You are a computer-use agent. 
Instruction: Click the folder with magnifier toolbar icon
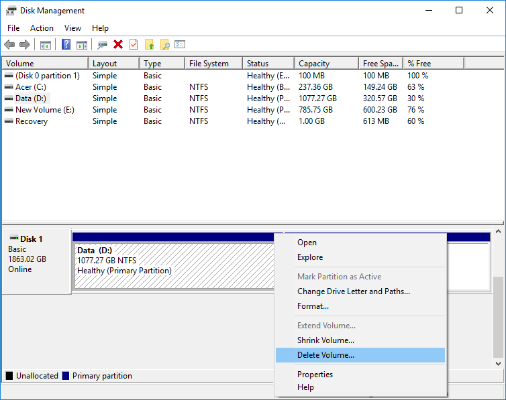pyautogui.click(x=164, y=44)
